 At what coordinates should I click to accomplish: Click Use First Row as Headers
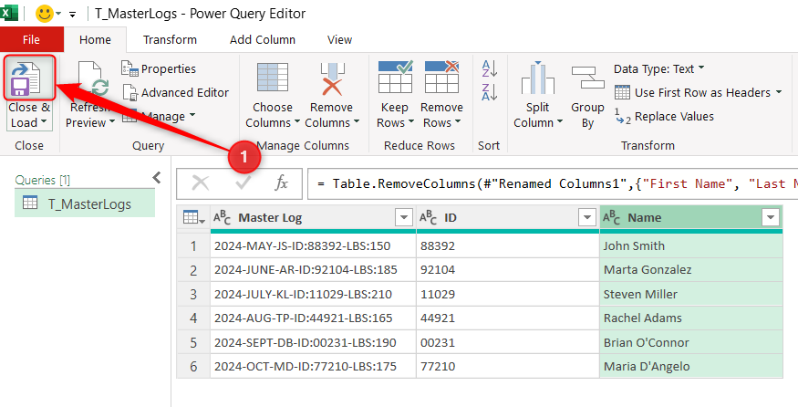[698, 93]
